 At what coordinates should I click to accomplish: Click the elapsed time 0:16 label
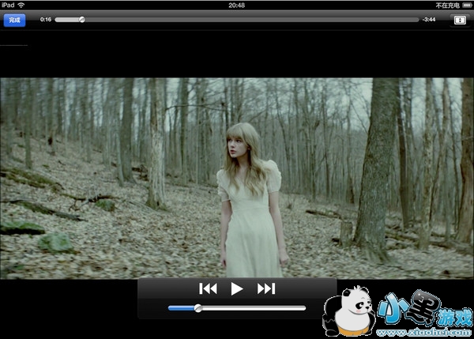coord(46,20)
